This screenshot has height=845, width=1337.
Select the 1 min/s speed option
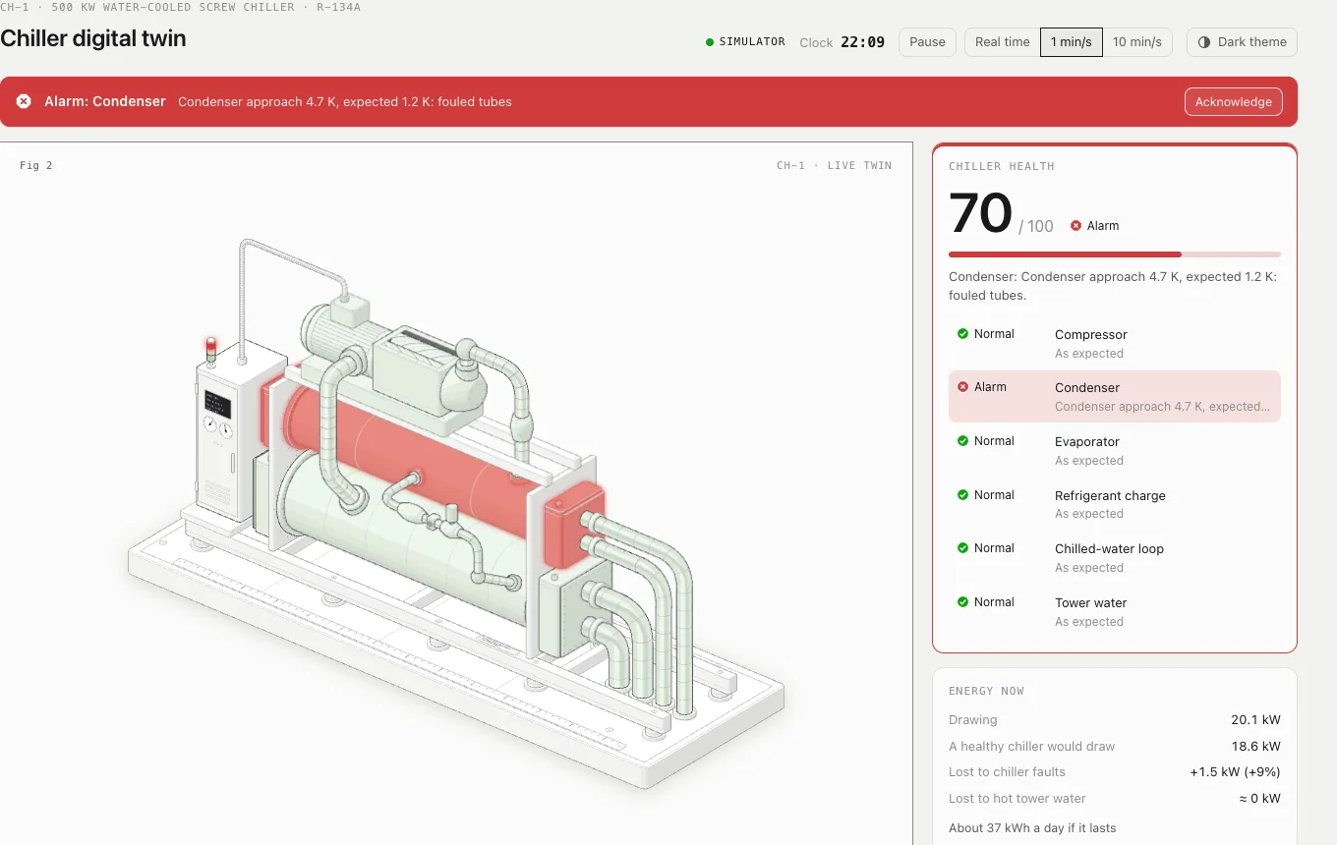(1072, 42)
